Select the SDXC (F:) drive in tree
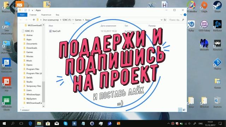 click(29, 31)
